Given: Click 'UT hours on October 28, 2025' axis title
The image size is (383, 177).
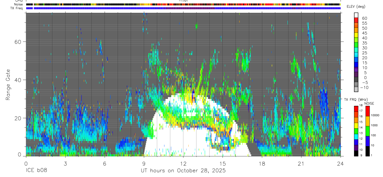Looking at the screenshot, I should (183, 171).
